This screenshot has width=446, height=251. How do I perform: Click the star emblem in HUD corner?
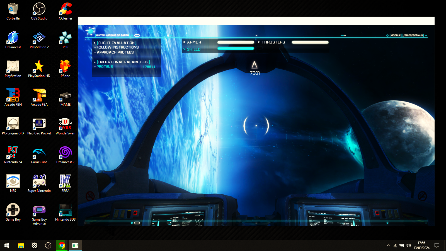(x=90, y=31)
